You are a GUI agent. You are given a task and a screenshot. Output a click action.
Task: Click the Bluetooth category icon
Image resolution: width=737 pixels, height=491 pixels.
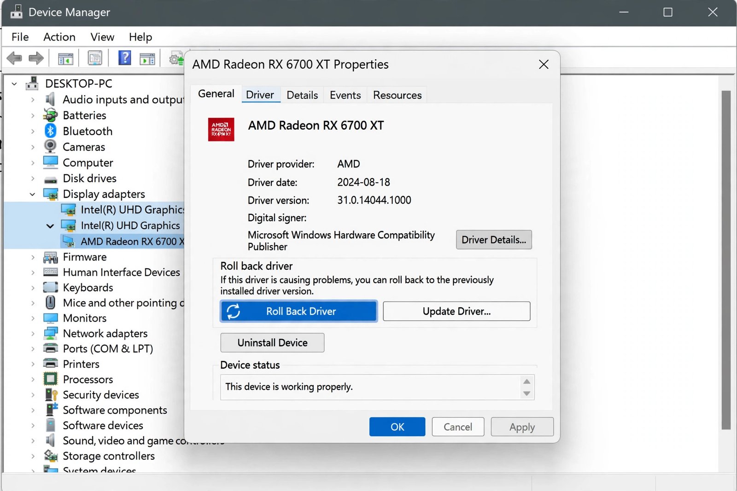tap(50, 131)
